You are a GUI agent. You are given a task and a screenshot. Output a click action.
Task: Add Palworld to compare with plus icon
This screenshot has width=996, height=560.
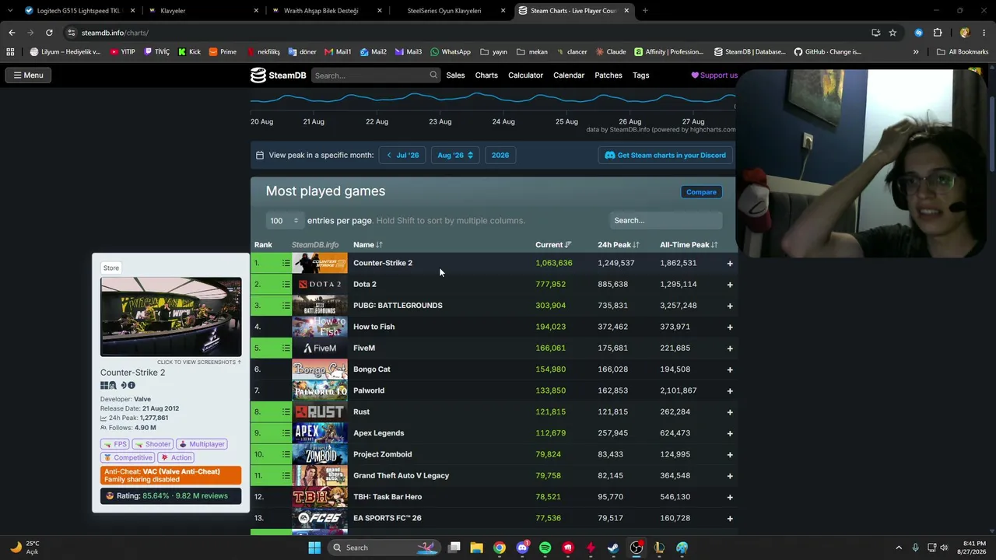(730, 390)
